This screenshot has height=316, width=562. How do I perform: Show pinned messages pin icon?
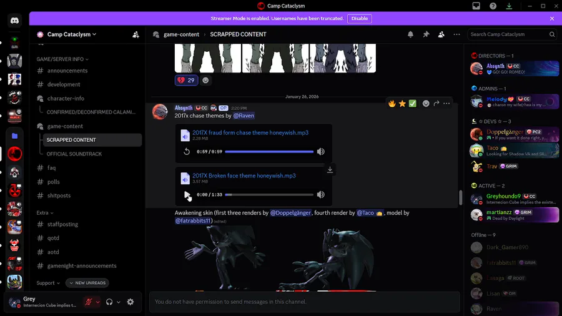tap(426, 34)
